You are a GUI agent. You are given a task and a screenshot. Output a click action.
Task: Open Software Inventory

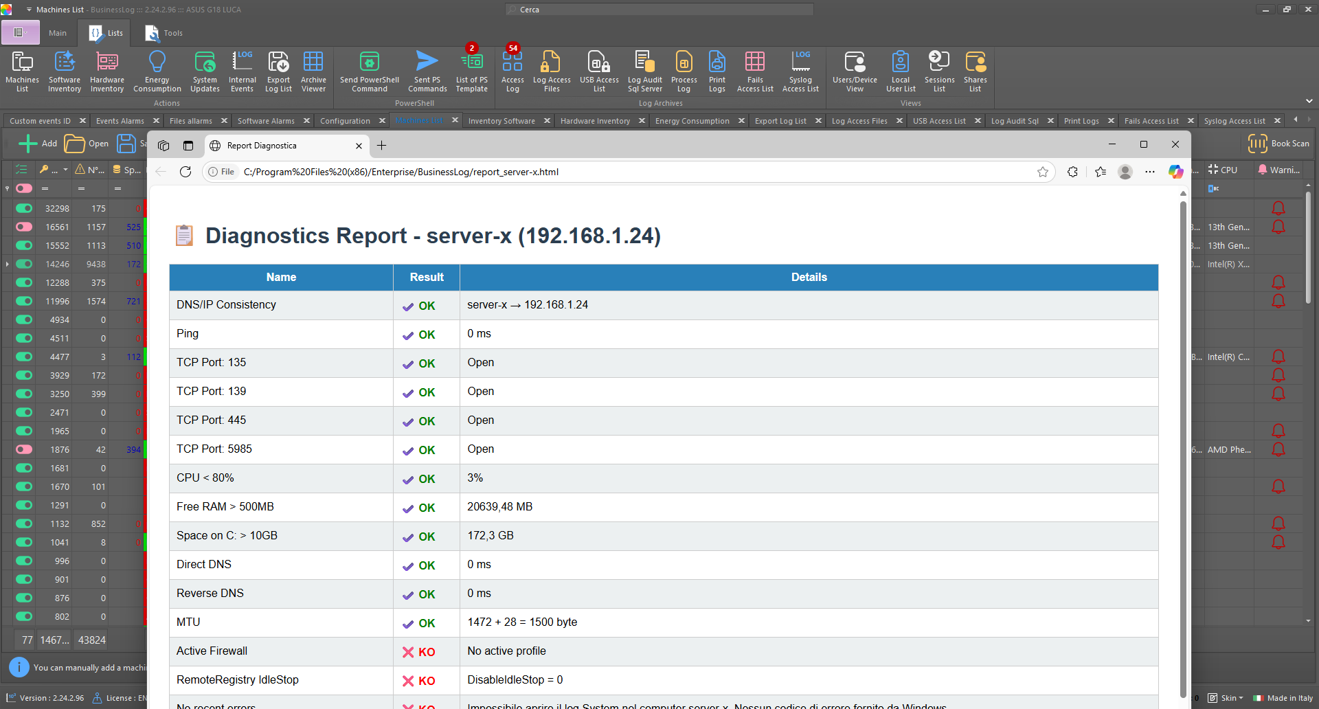(x=65, y=71)
